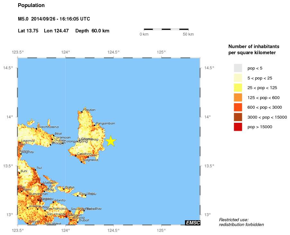
Task: Click the 'Buhi' town label
Action: click(x=24, y=171)
